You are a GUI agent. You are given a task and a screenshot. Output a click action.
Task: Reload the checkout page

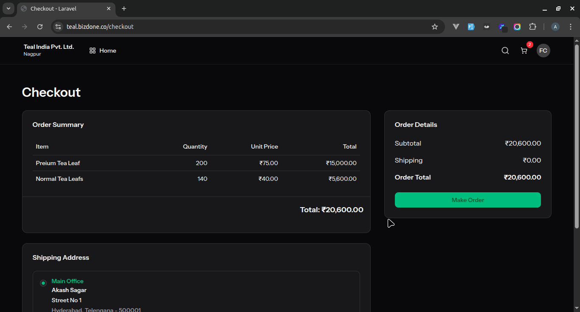tap(39, 26)
